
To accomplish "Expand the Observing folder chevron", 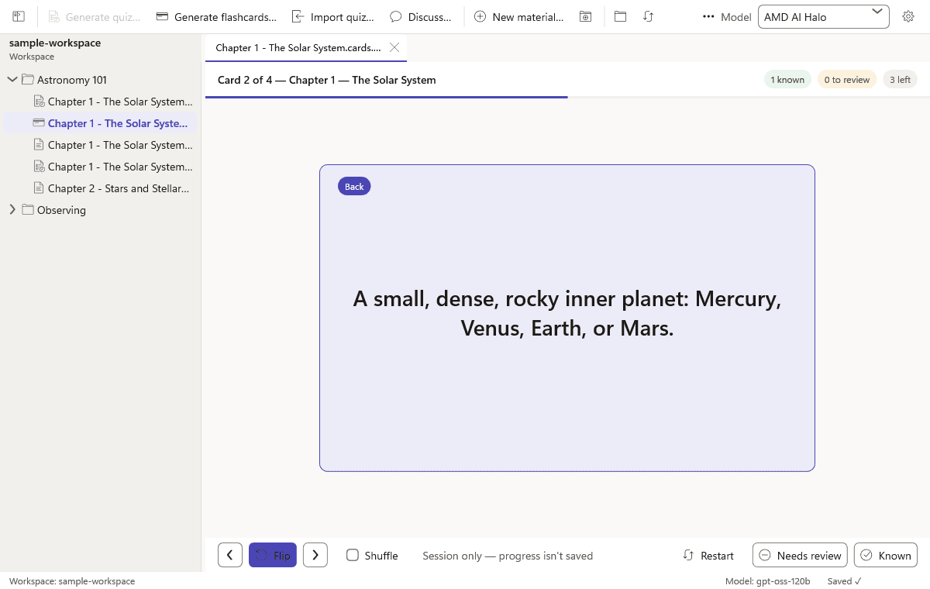I will click(12, 210).
